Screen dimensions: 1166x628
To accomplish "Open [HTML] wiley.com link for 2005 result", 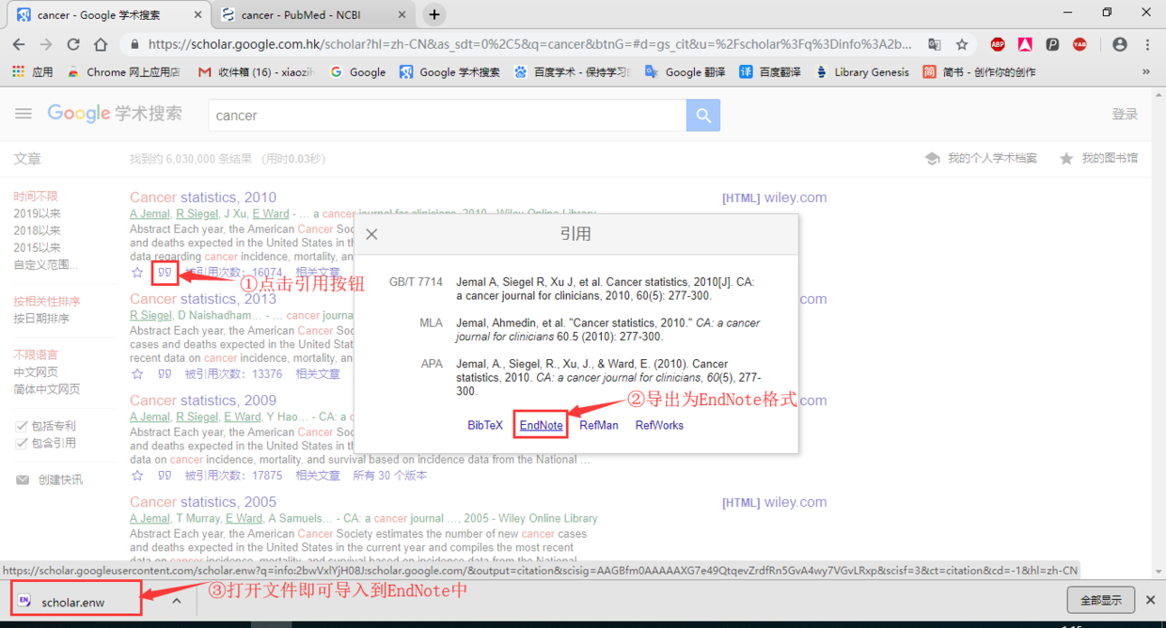I will pyautogui.click(x=774, y=502).
